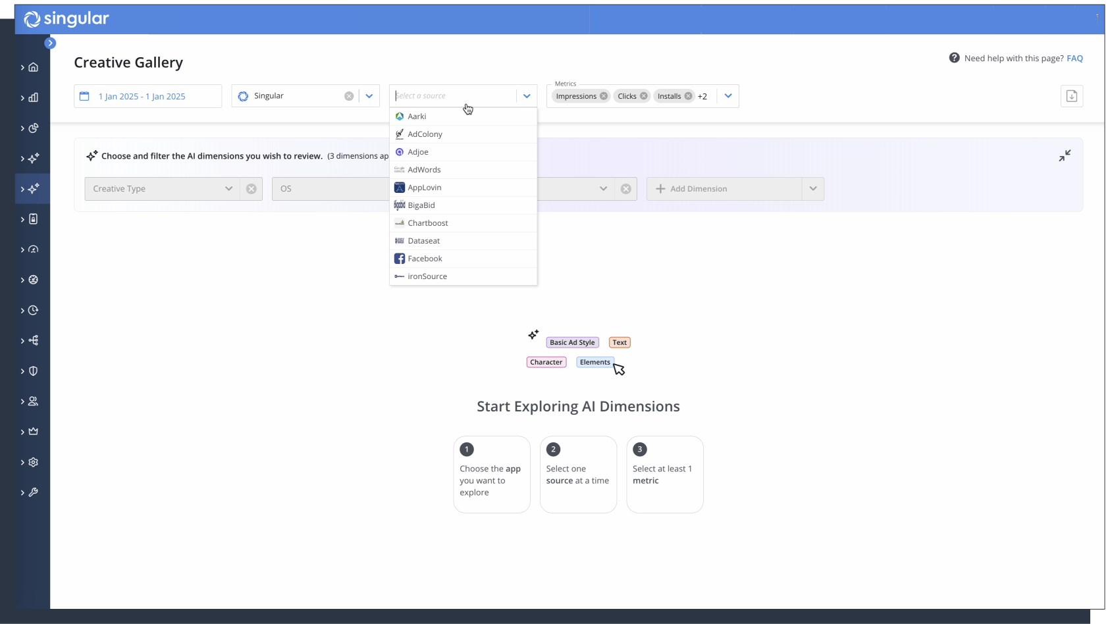
Task: Open the wrench tools sidebar icon
Action: pos(34,492)
